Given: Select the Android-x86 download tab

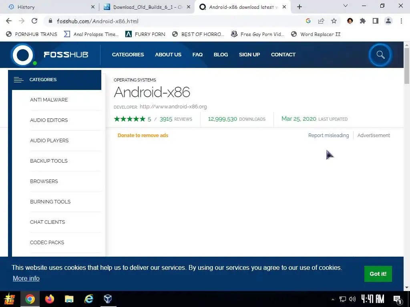Looking at the screenshot, I should (242, 7).
